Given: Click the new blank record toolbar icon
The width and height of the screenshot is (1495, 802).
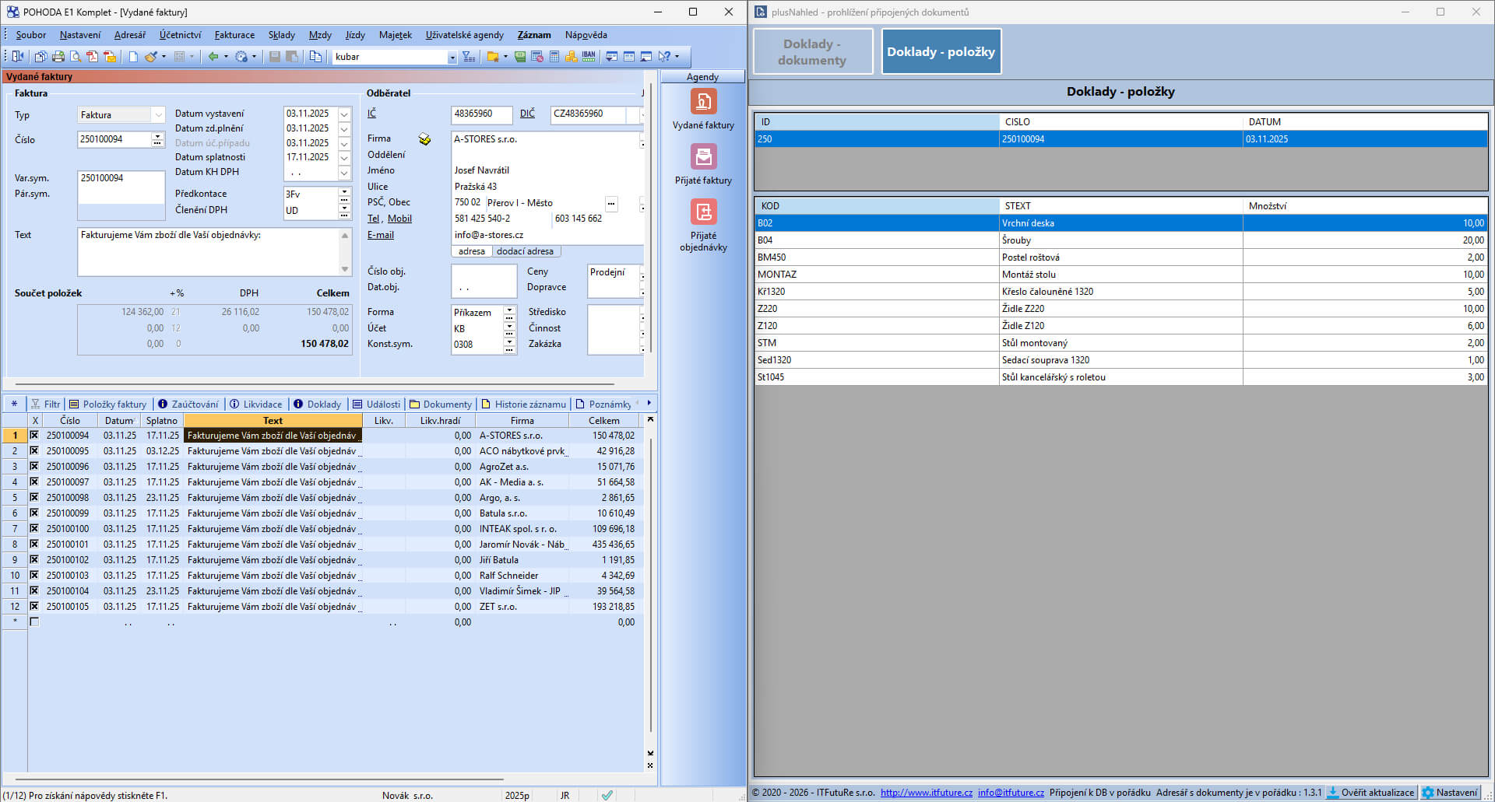Looking at the screenshot, I should pos(133,57).
